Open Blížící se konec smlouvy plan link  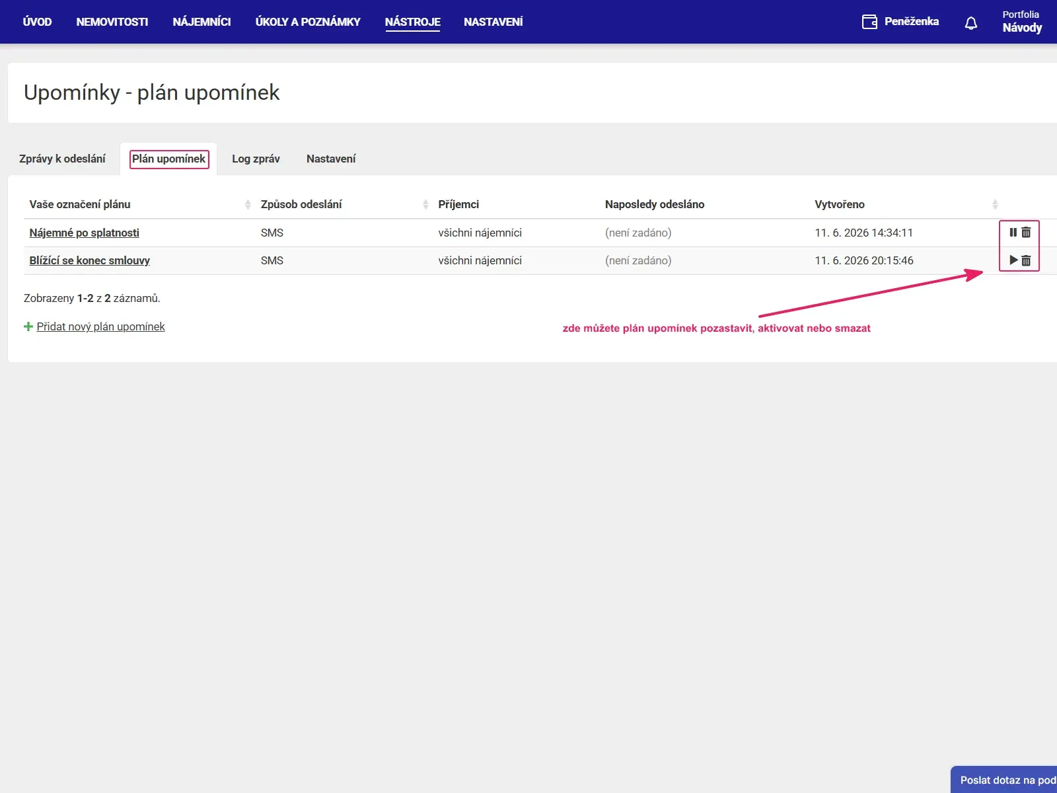(x=90, y=260)
